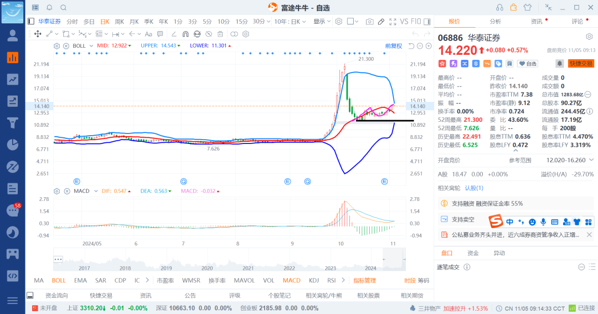598x314 pixels.
Task: Open the chart layout square dropdown
Action: pyautogui.click(x=353, y=22)
